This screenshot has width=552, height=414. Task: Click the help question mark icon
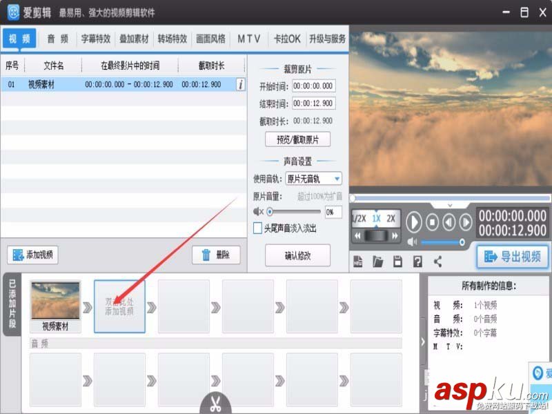pos(417,261)
